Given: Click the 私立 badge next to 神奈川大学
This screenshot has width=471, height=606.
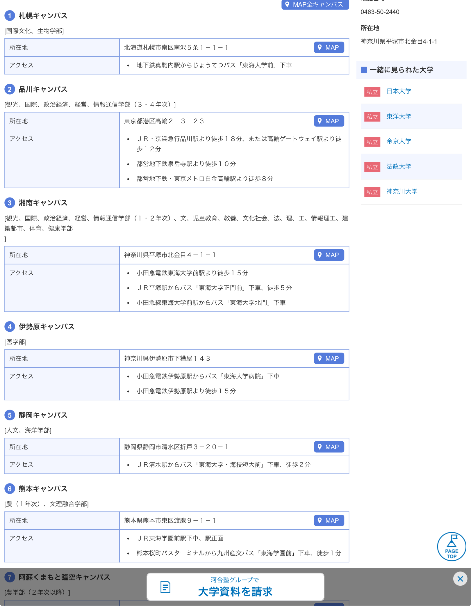Looking at the screenshot, I should tap(372, 192).
